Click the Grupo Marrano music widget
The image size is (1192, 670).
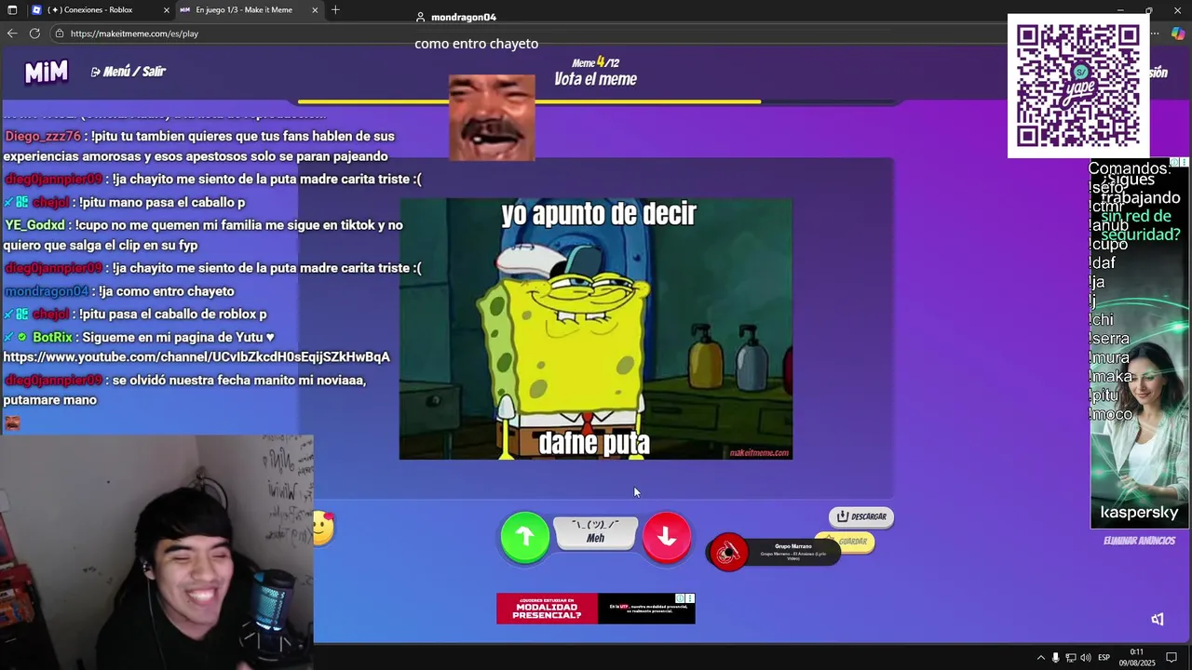[x=775, y=553]
